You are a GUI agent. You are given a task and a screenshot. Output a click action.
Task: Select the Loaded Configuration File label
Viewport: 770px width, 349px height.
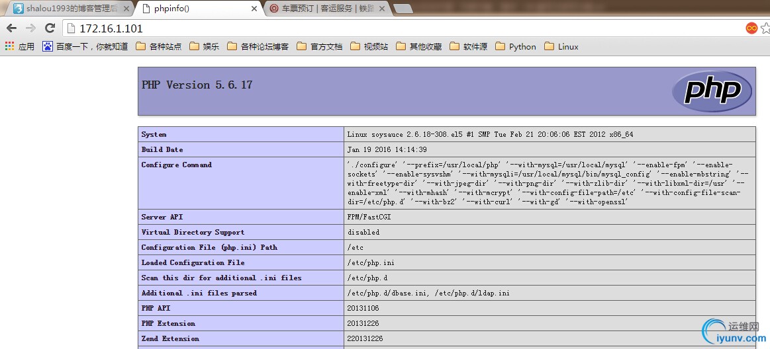[193, 262]
